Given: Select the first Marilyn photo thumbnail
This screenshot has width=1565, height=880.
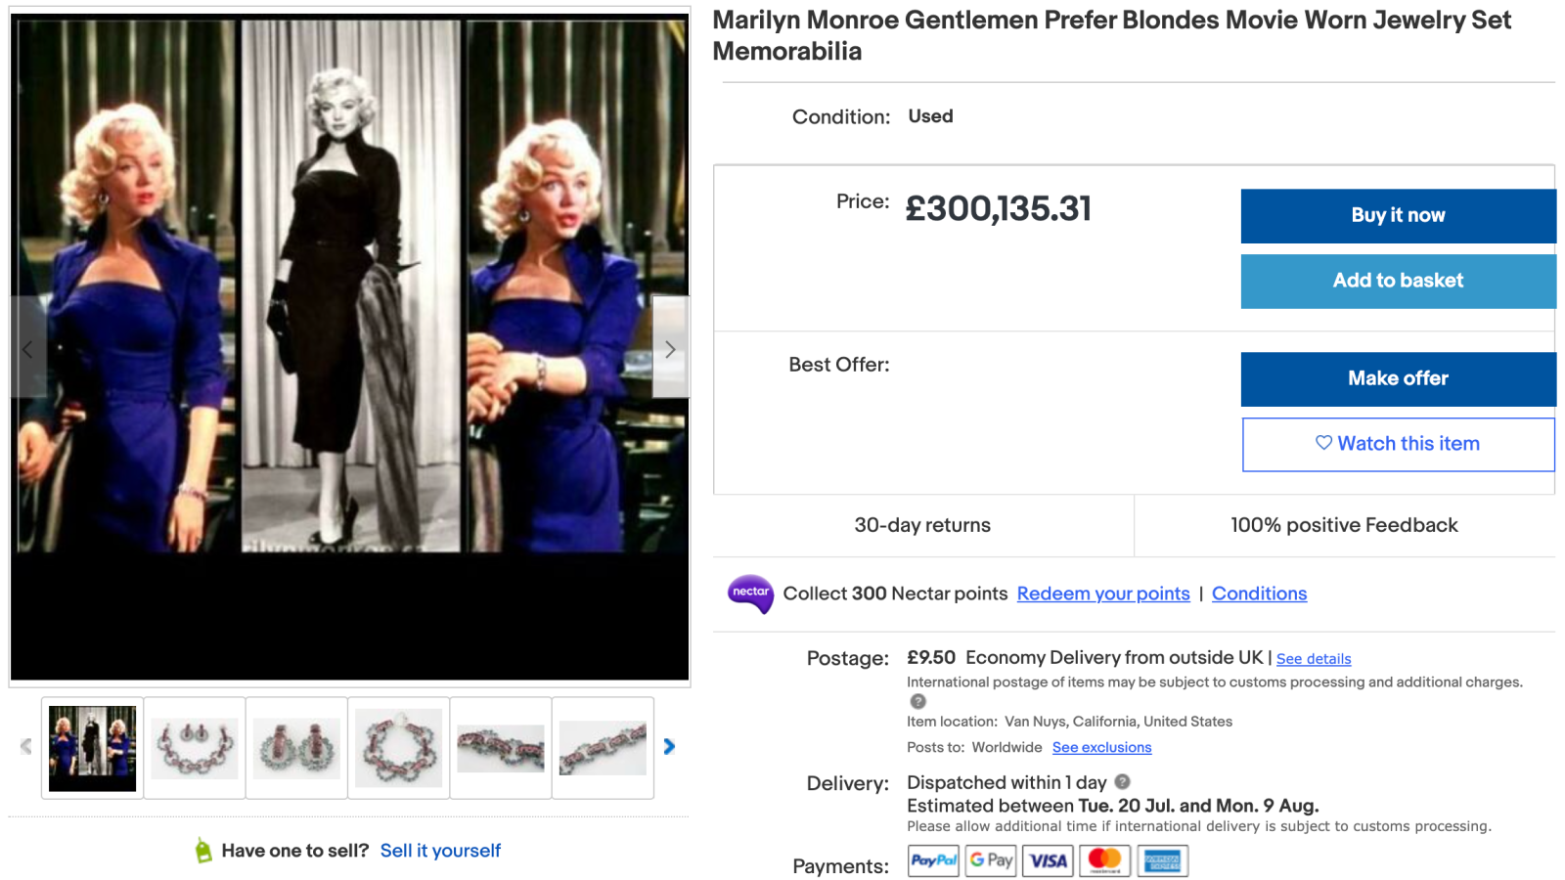Looking at the screenshot, I should point(93,748).
